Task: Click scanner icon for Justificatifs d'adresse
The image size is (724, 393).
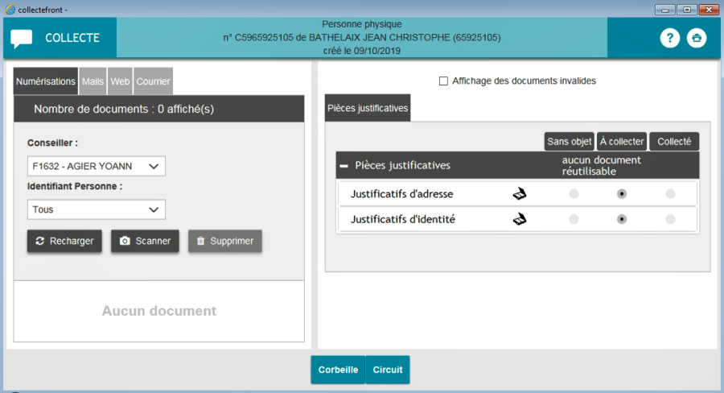Action: 520,194
